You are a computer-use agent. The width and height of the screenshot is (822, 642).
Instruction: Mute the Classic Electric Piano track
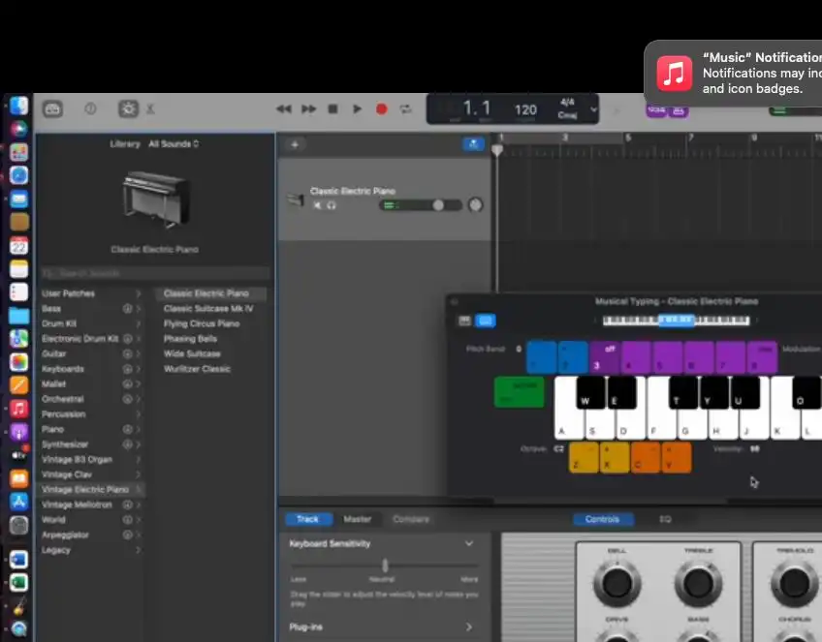coord(317,205)
